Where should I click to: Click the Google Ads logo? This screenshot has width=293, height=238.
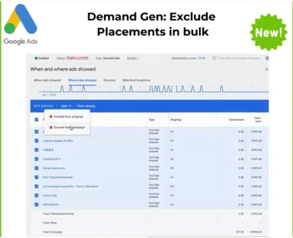pyautogui.click(x=20, y=24)
